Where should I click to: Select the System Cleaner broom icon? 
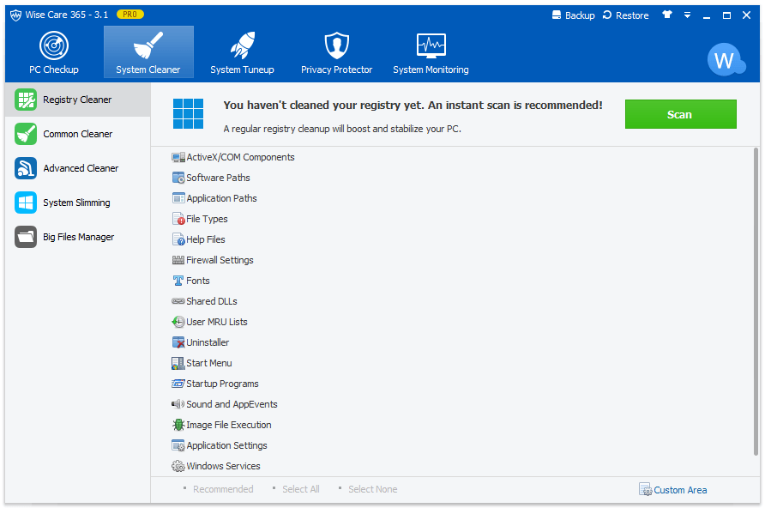(x=148, y=45)
